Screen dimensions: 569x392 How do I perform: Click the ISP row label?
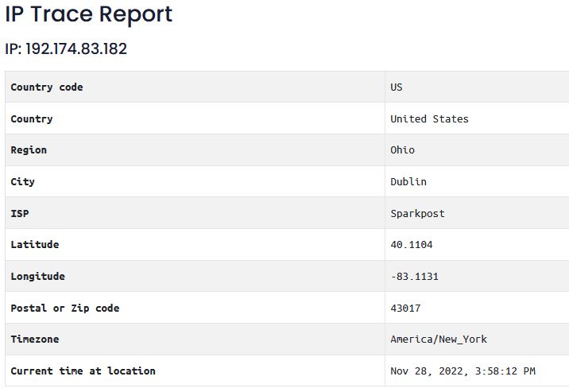click(20, 213)
